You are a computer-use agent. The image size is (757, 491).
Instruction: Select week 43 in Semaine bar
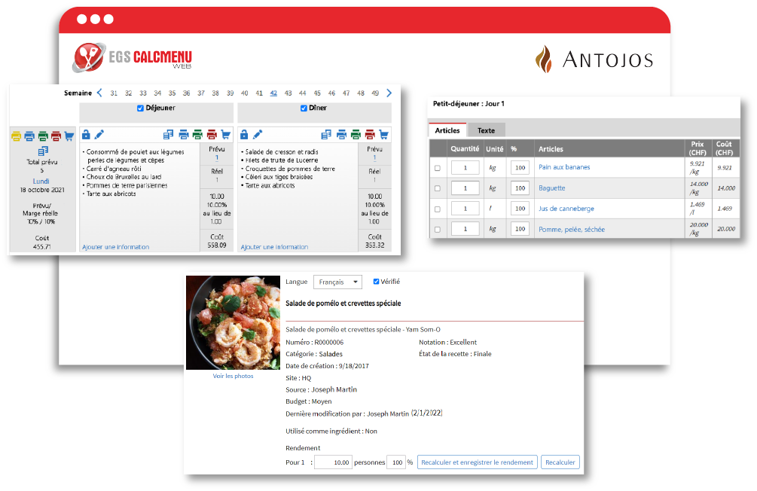point(288,93)
